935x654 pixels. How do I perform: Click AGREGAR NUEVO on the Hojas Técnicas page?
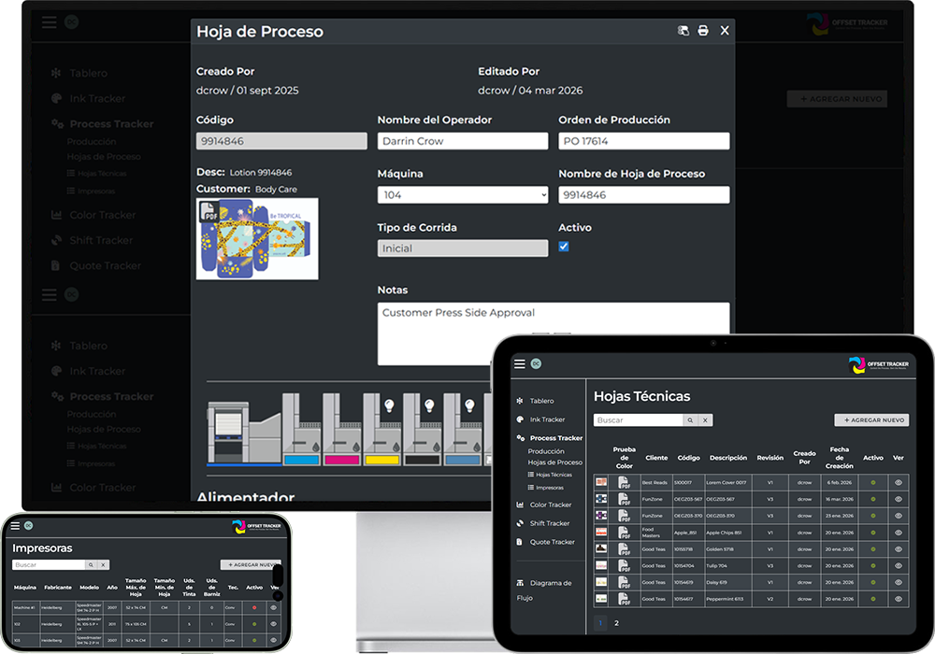[871, 419]
